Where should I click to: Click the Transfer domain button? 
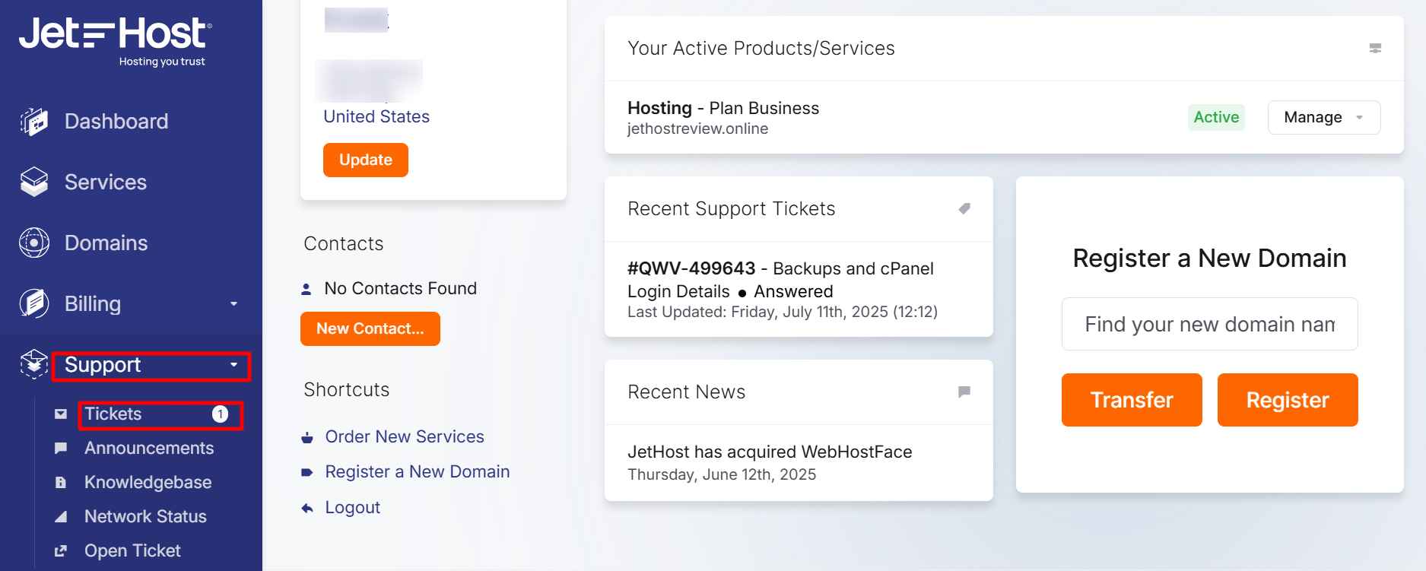(x=1132, y=400)
